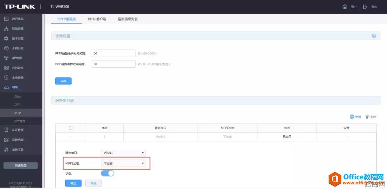Focus the PPTP链路维护时间间隔 input field
This screenshot has width=387, height=189.
(113, 53)
